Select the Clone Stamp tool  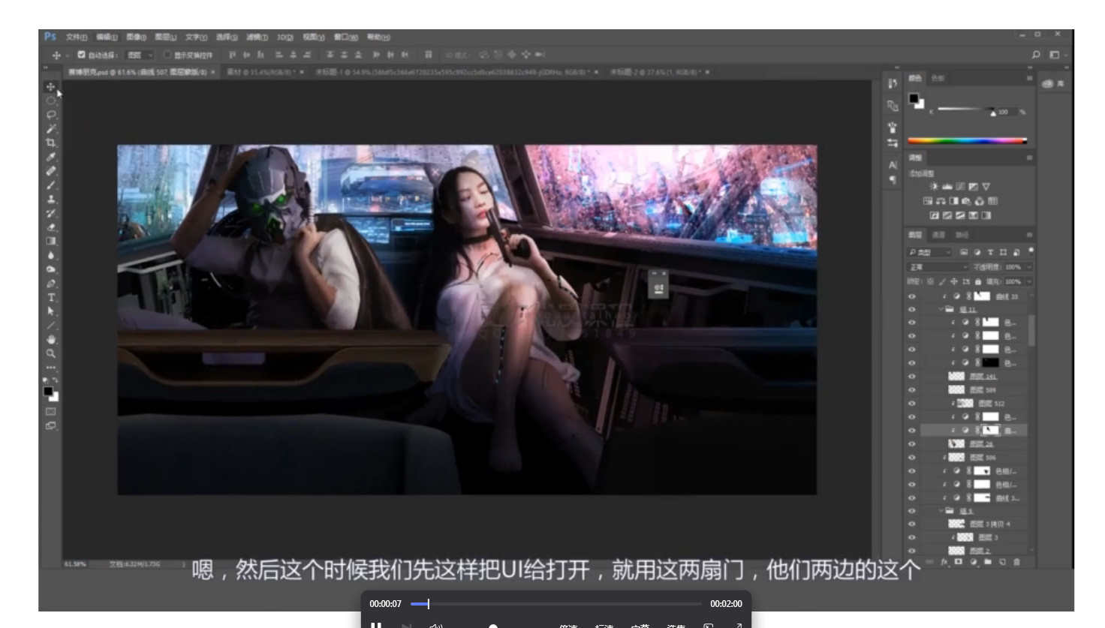(51, 200)
